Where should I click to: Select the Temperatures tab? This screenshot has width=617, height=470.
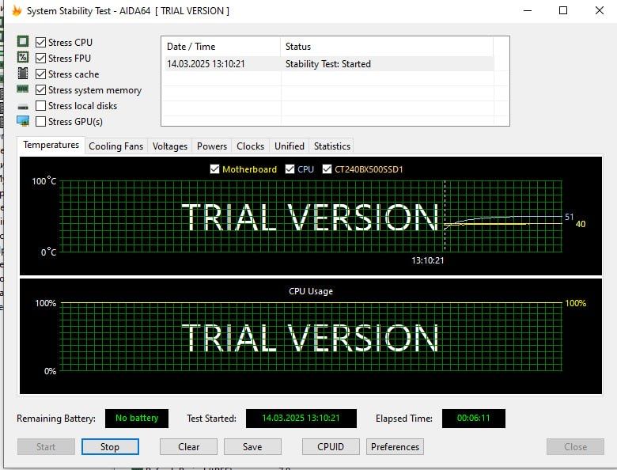pos(51,146)
